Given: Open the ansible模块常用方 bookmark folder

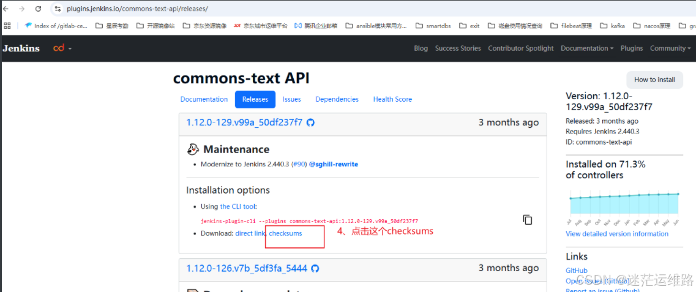Looking at the screenshot, I should 376,26.
